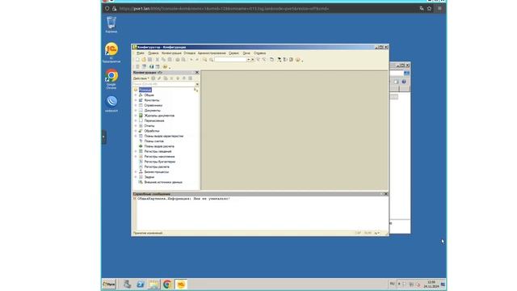This screenshot has width=517, height=291.
Task: Click the yellow circle icon in second toolbar row
Action: coord(165,66)
